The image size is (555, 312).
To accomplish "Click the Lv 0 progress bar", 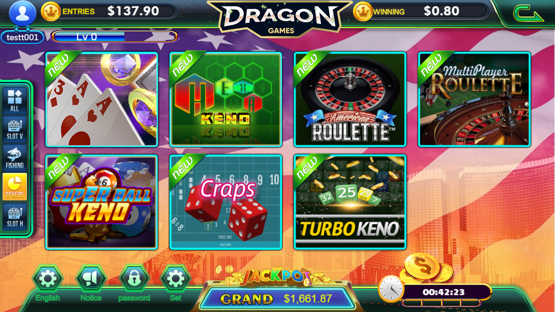I will (114, 36).
